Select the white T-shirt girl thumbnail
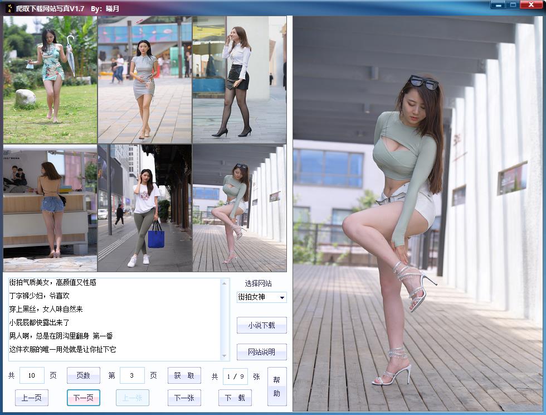Screen dimensions: 546x415 pyautogui.click(x=144, y=207)
